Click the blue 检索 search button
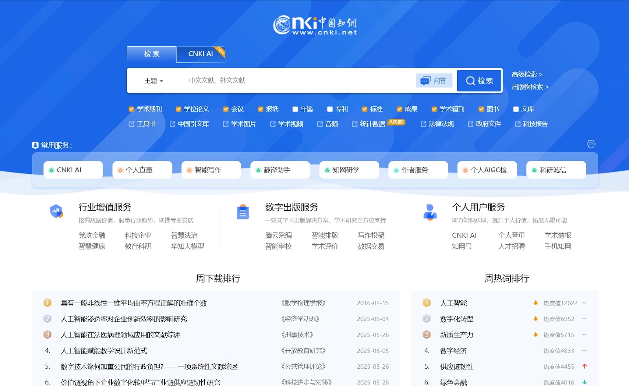Image resolution: width=629 pixels, height=386 pixels. 479,81
